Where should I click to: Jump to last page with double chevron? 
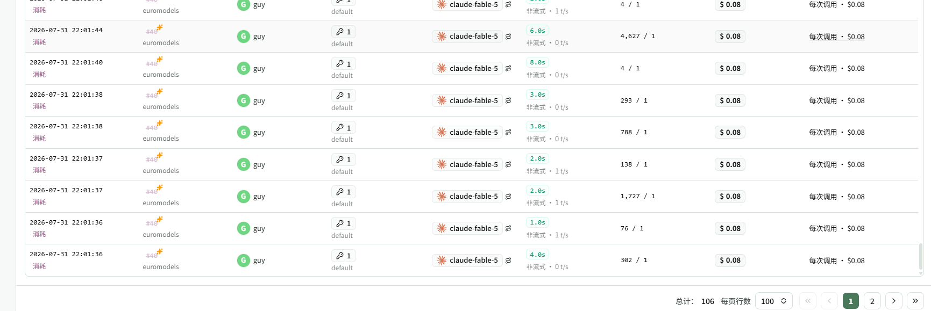pos(915,301)
